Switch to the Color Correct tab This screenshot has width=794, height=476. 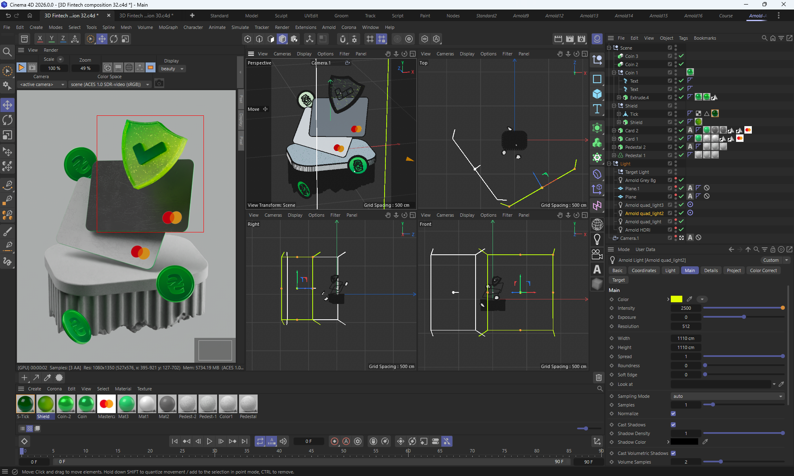tap(763, 270)
